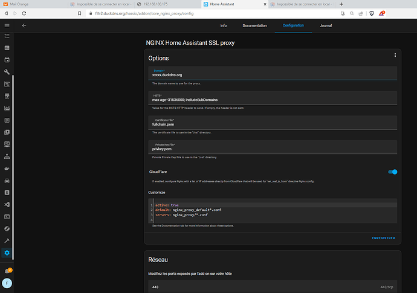Open the Developer tools hammer icon
This screenshot has height=293, width=417.
coord(7,240)
